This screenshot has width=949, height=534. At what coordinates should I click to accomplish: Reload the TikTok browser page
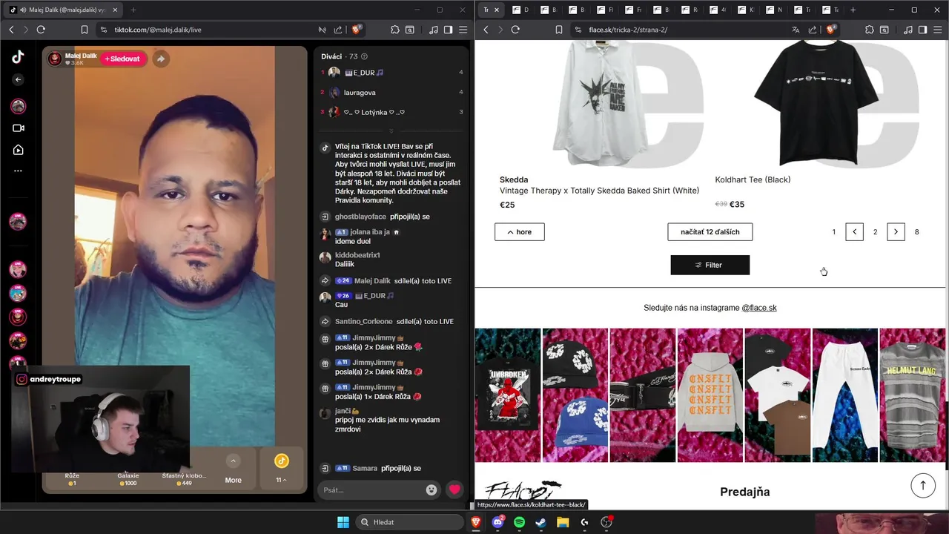[41, 30]
